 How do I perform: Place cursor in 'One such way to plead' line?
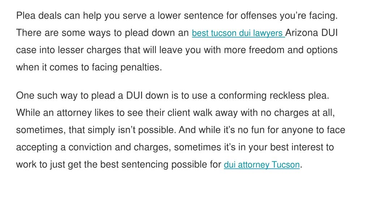(172, 96)
